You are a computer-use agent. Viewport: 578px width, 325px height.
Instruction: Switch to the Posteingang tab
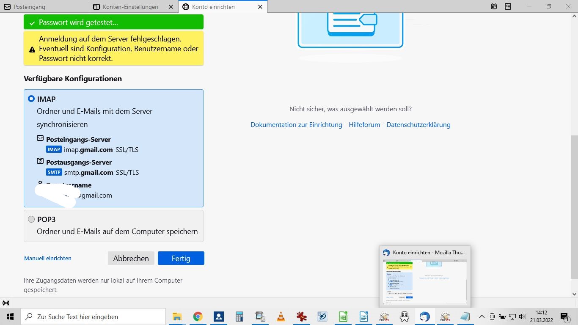tap(44, 7)
